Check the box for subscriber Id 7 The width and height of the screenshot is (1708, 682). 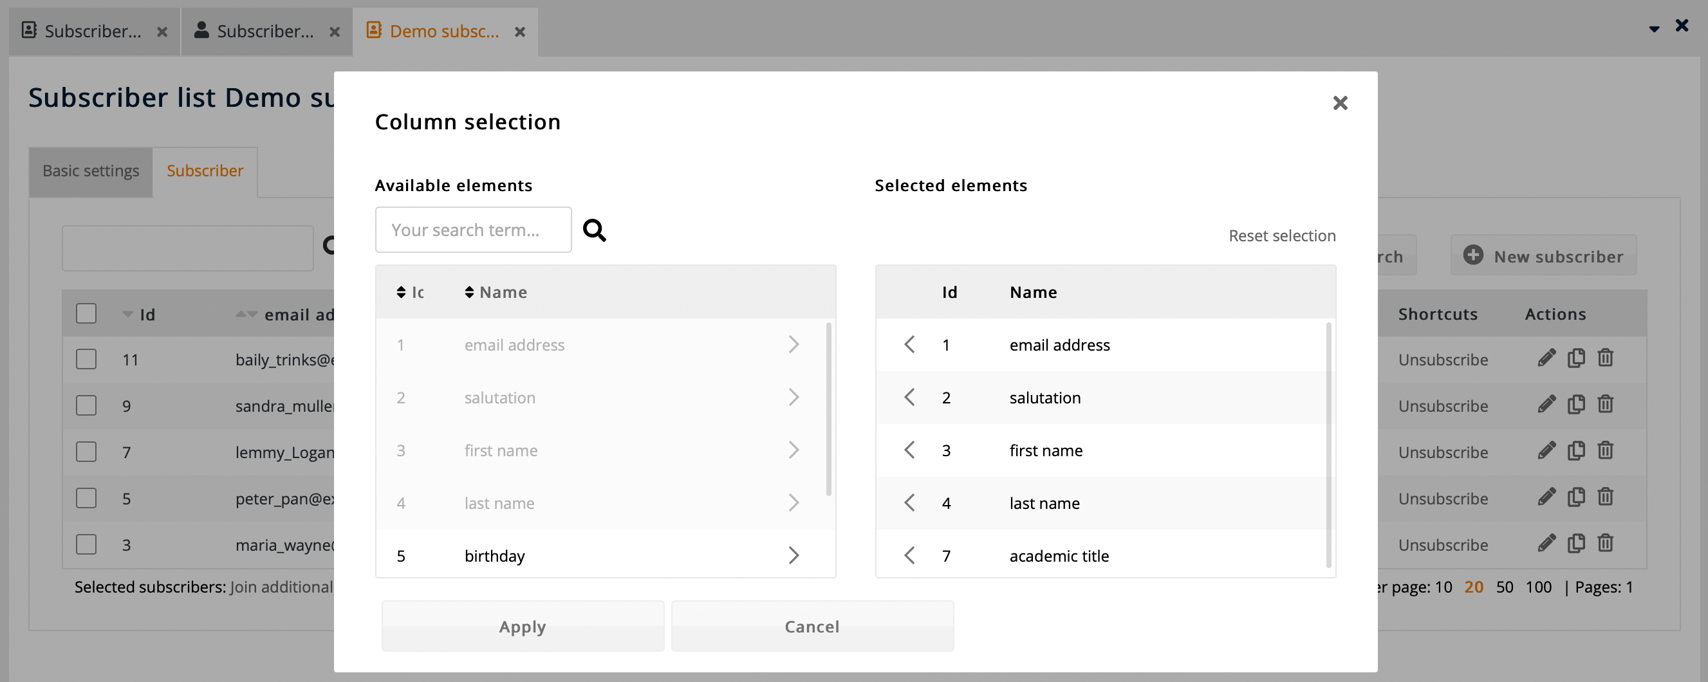click(x=86, y=452)
